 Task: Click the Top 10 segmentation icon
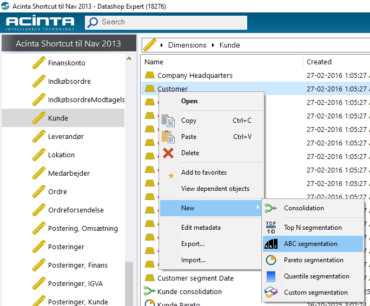point(271,228)
